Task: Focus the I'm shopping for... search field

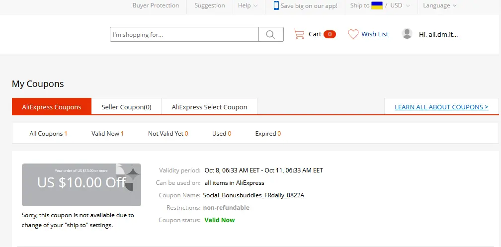Action: [184, 34]
